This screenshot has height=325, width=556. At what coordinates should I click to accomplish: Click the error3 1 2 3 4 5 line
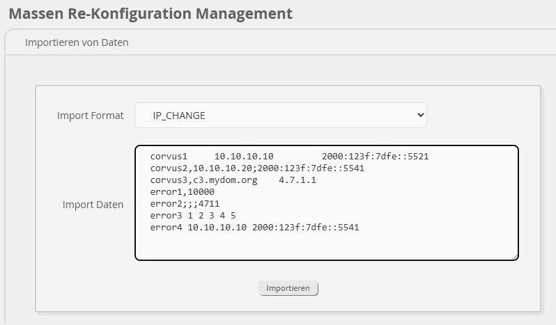click(193, 216)
